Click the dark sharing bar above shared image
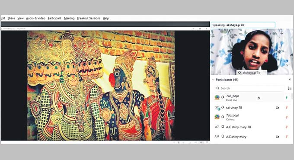This screenshot has width=294, height=160. tap(105, 24)
